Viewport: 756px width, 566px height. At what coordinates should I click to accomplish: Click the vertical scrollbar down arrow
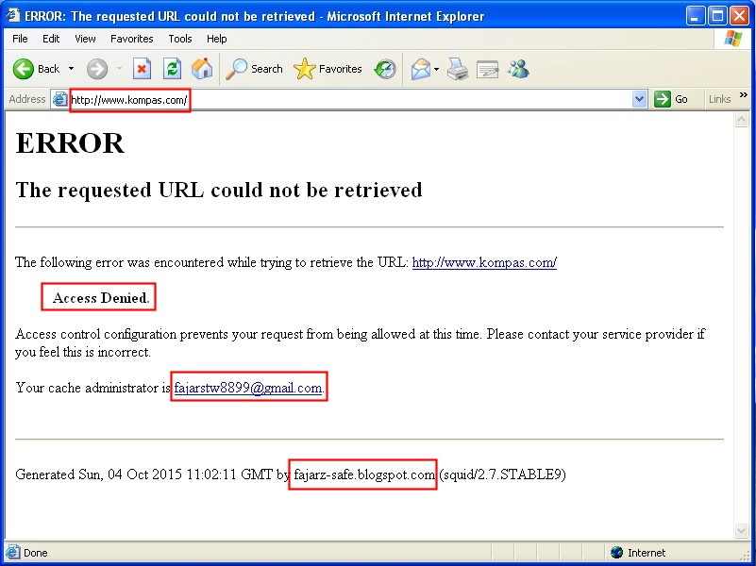[743, 531]
